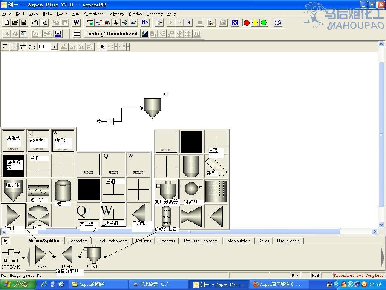The height and width of the screenshot is (290, 386).
Task: Select the Material STREAMS tool
Action: (11, 259)
